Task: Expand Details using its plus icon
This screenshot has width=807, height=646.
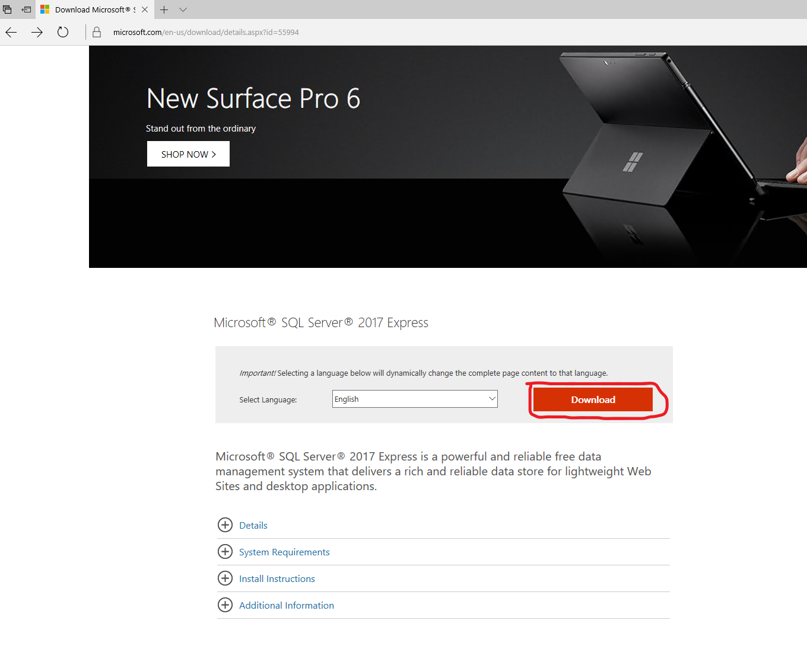Action: coord(225,525)
